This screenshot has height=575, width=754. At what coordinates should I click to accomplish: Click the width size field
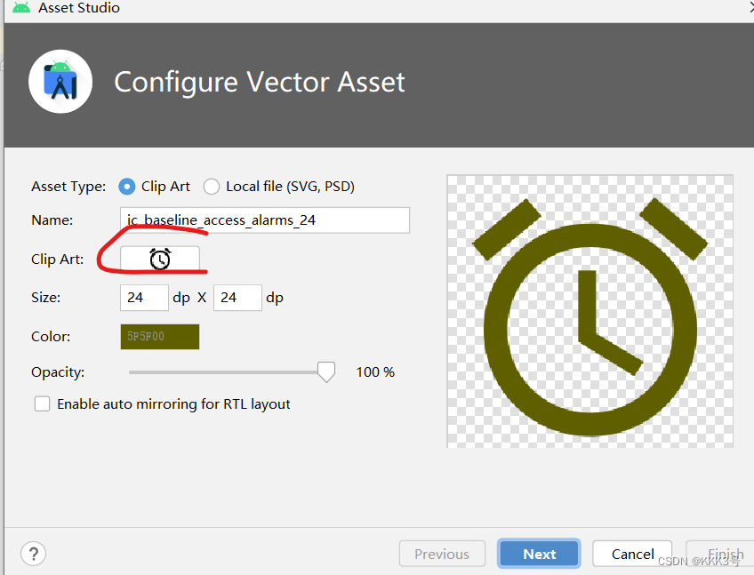coord(144,298)
